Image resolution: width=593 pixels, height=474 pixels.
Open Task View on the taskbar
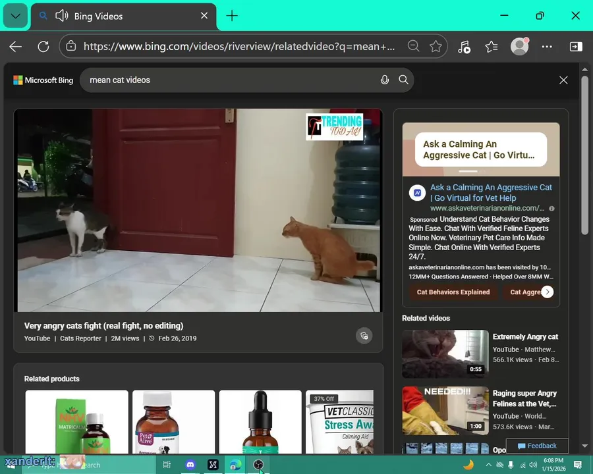167,465
